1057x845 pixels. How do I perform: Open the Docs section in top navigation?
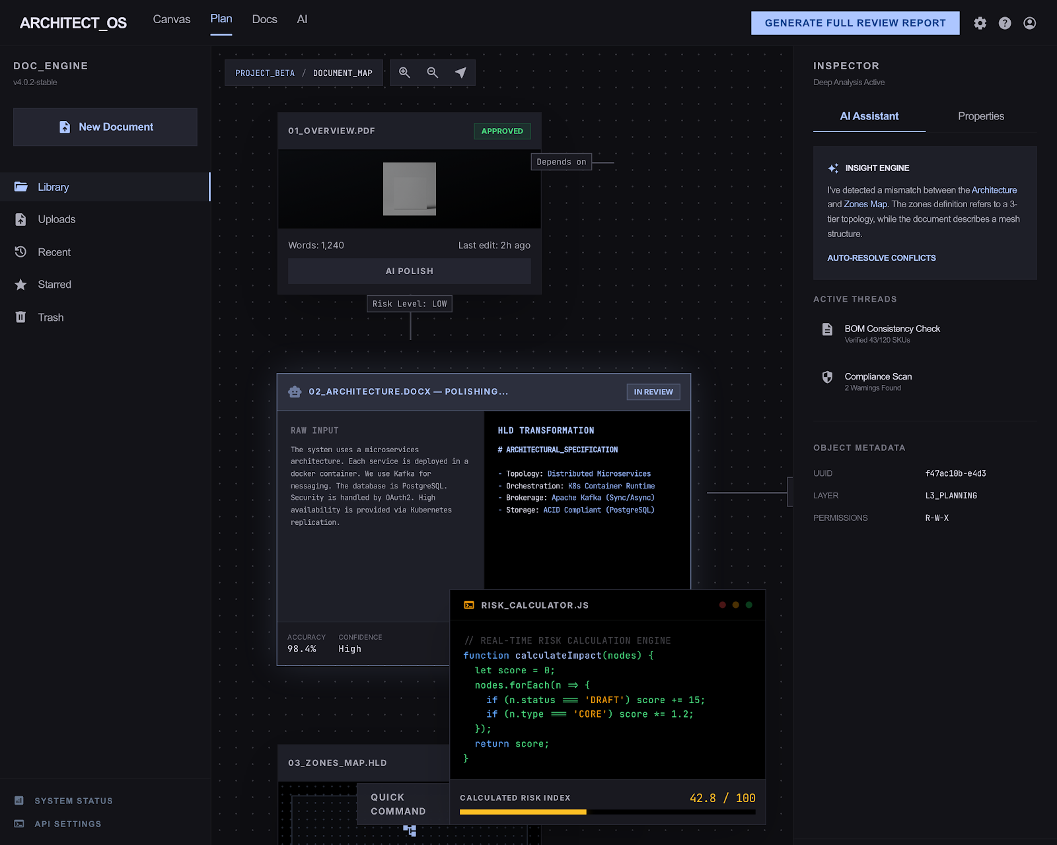click(264, 19)
